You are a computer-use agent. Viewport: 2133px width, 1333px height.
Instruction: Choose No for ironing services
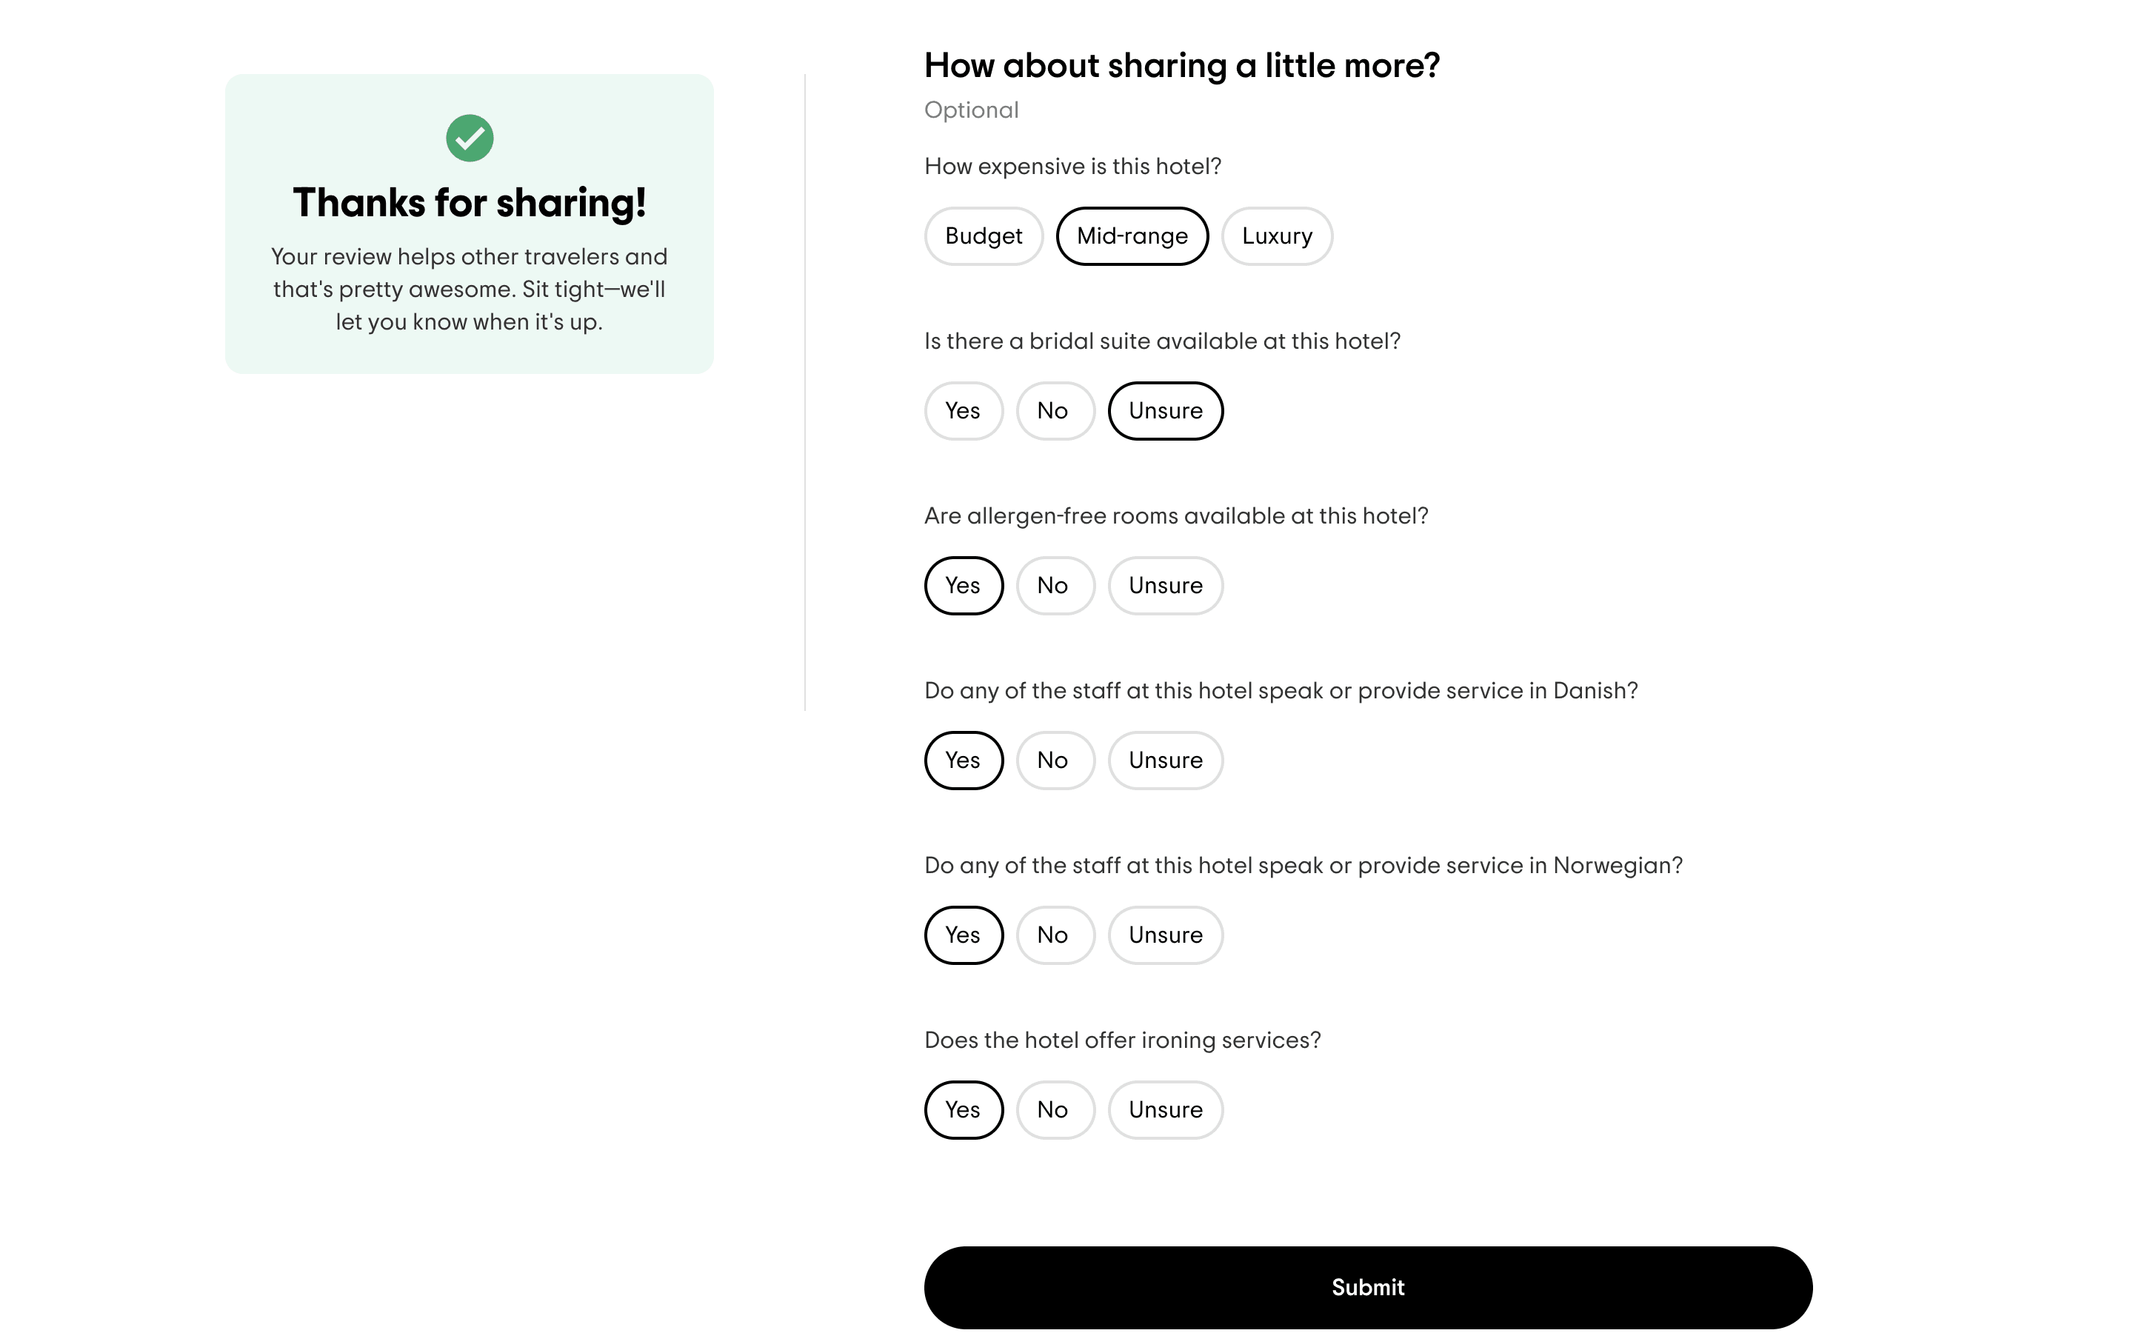pos(1054,1109)
